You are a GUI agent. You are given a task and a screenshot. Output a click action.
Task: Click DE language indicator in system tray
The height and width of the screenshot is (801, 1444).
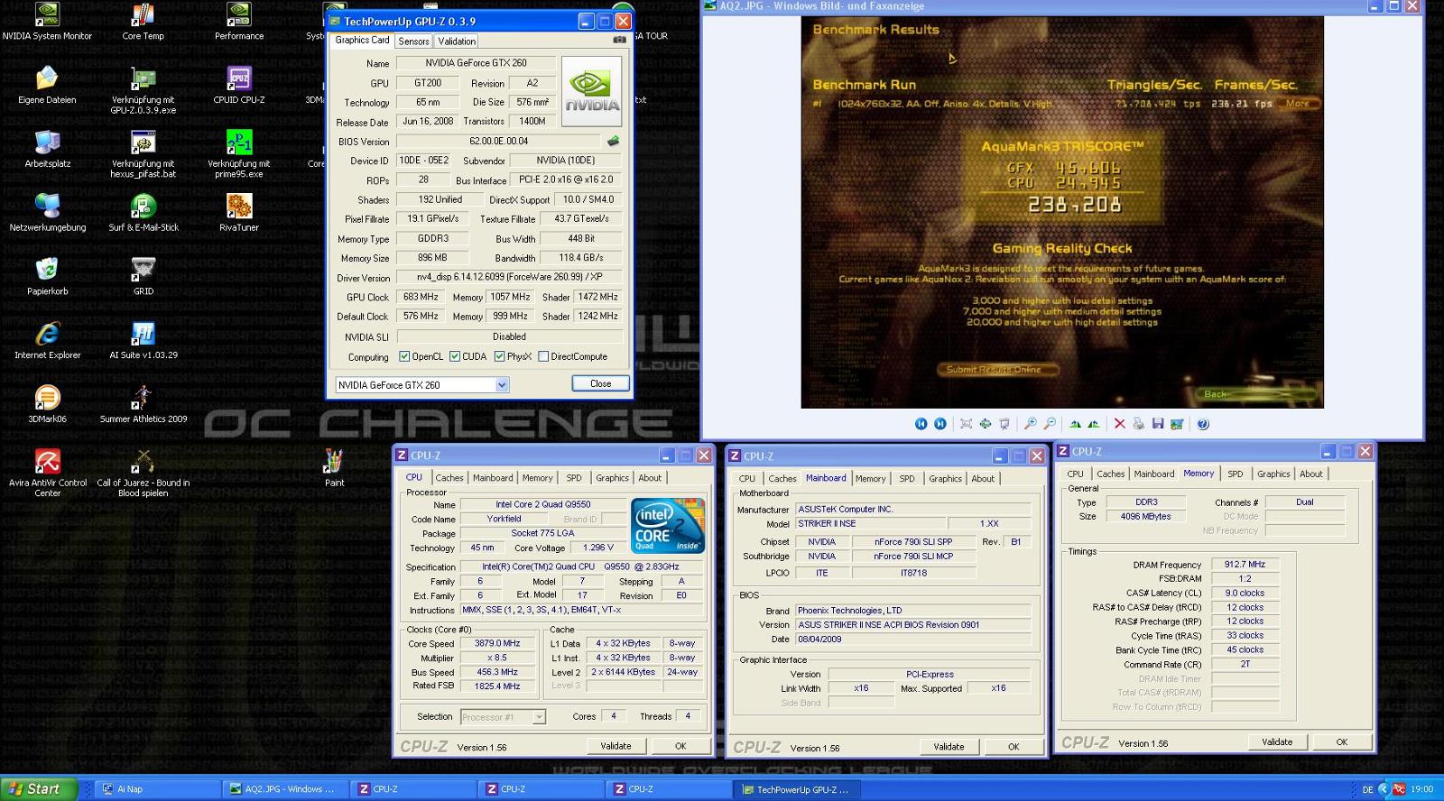tap(1367, 790)
